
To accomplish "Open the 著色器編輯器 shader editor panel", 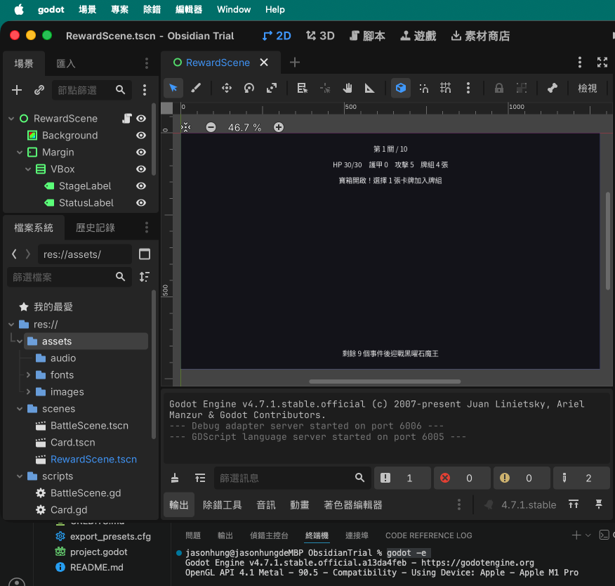I will point(353,504).
